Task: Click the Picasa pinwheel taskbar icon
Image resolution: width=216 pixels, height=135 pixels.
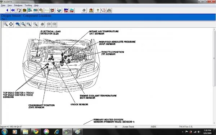Action: tap(46, 132)
